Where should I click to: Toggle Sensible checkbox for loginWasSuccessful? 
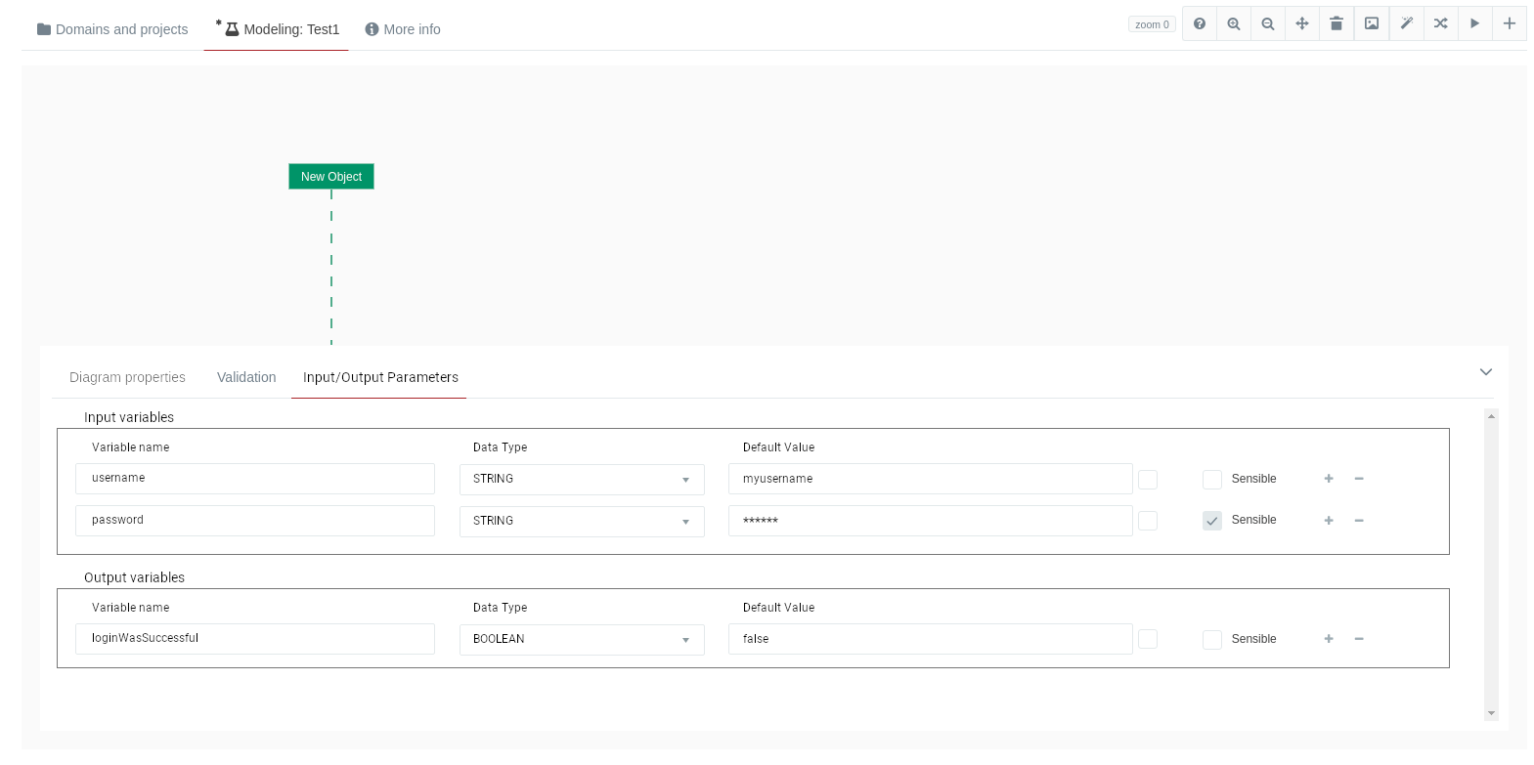coord(1212,640)
